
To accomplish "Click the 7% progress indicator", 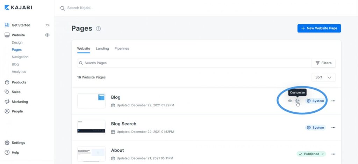I will (x=47, y=25).
